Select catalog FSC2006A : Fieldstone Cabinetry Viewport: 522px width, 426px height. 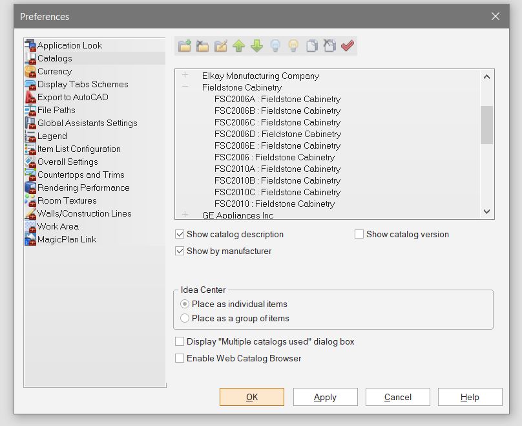(278, 100)
